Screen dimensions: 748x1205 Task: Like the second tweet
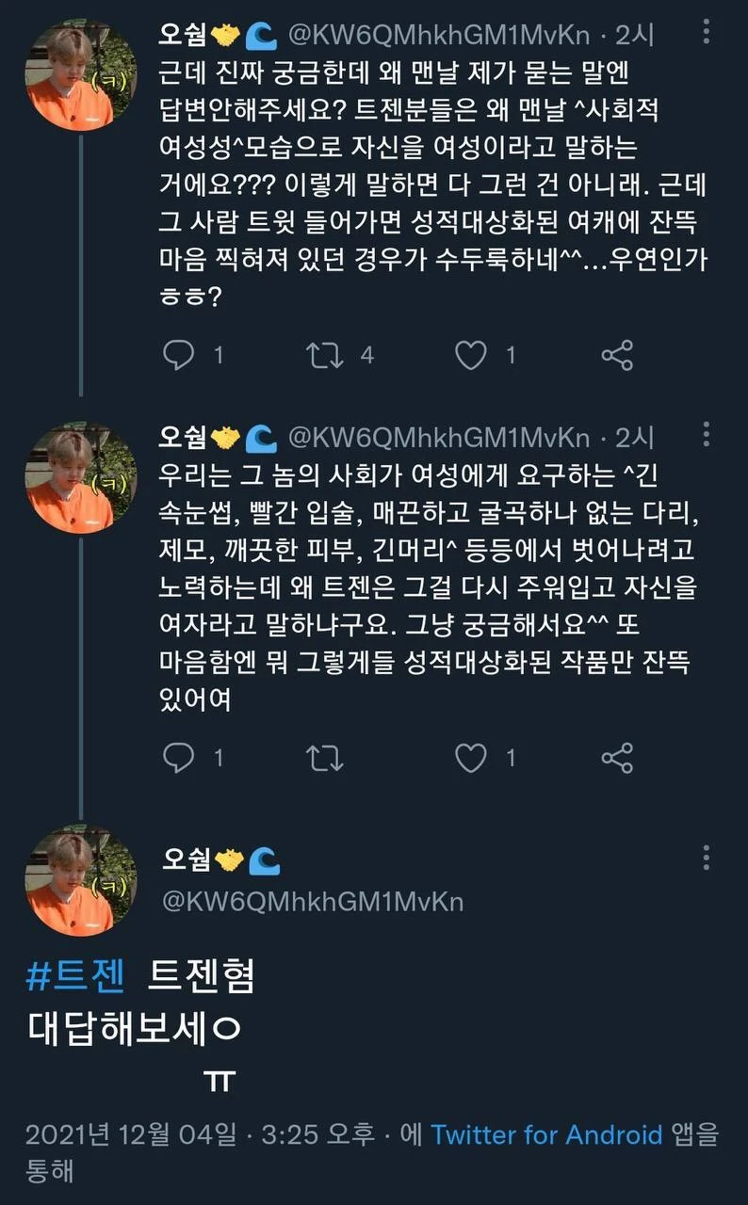[471, 758]
